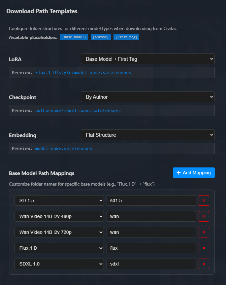Open the SDXL 1.0 base model dropdown

[x=59, y=264]
